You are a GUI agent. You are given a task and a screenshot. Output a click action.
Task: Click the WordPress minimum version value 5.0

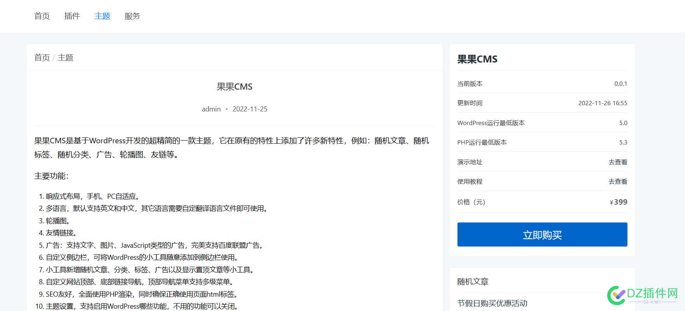(x=623, y=123)
